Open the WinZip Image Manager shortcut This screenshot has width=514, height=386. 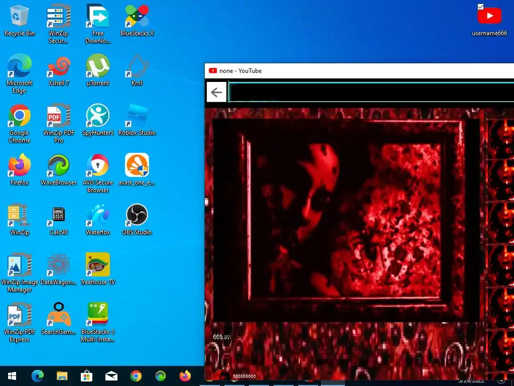[x=20, y=273]
